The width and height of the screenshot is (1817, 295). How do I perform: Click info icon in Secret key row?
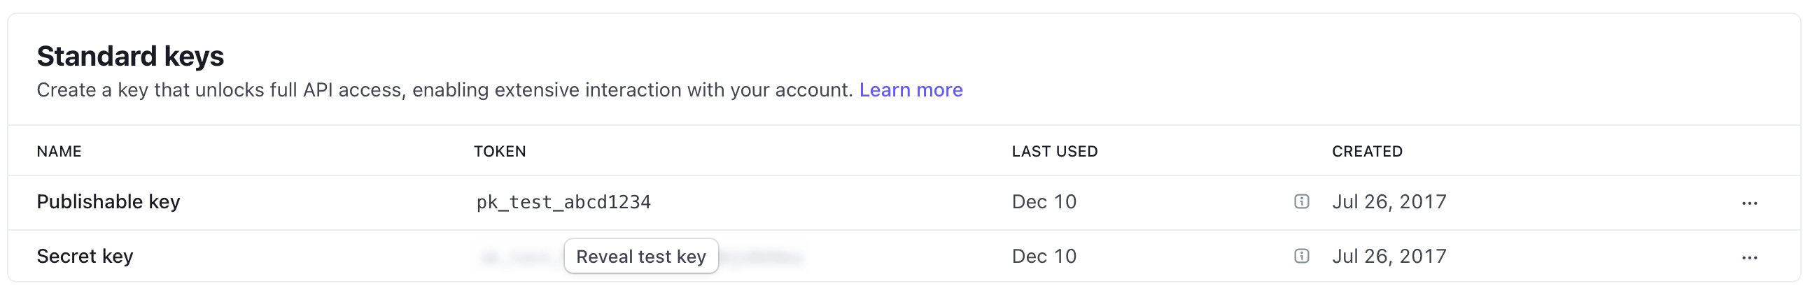tap(1301, 257)
